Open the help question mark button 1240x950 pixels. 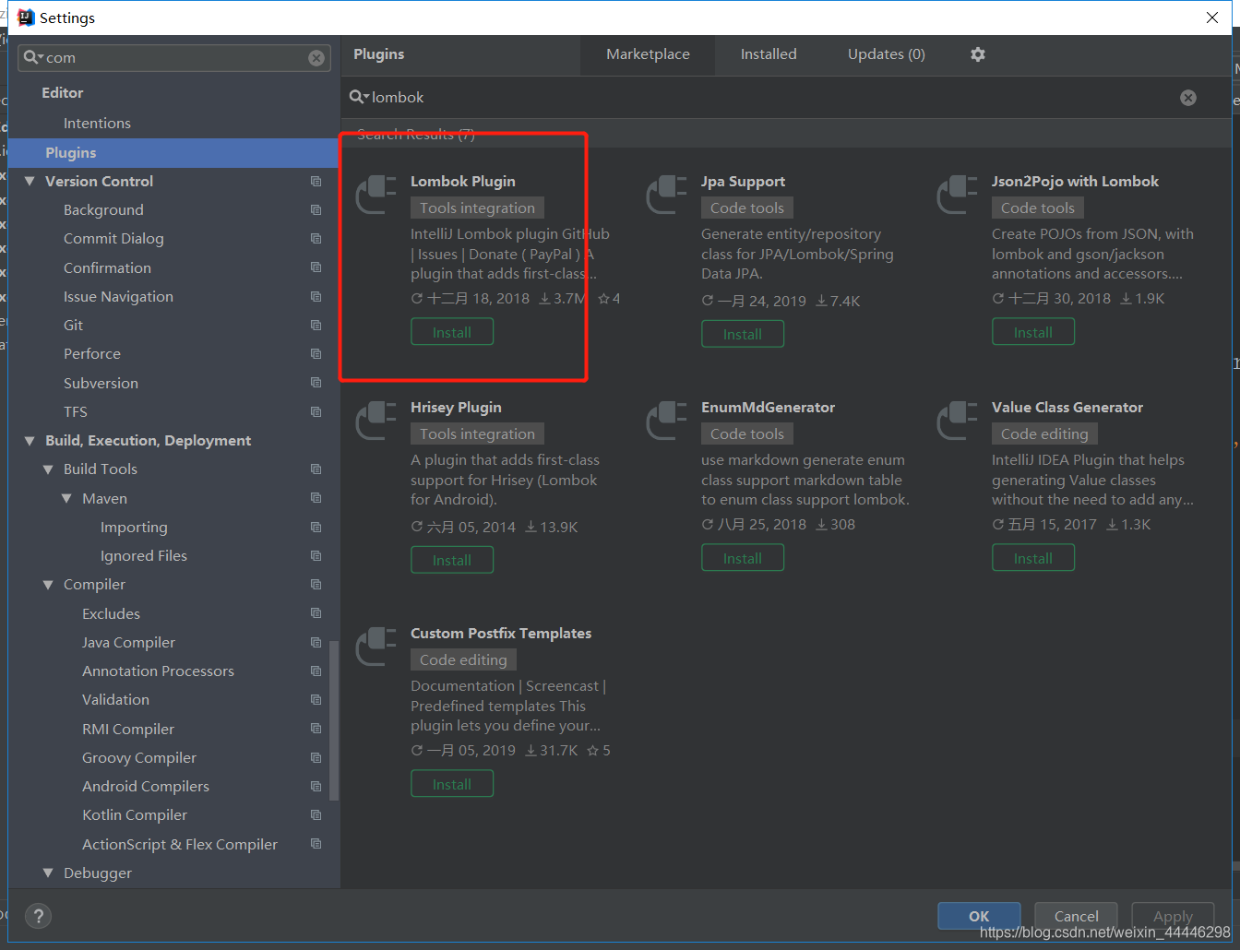click(38, 916)
